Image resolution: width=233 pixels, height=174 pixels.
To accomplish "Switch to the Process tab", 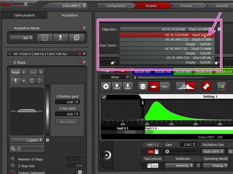I will point(187,6).
